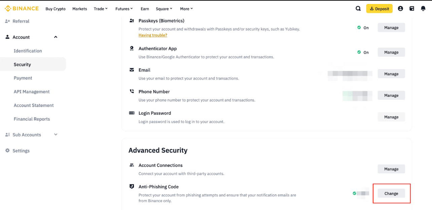This screenshot has width=432, height=210.
Task: Open the wallet icon in header
Action: [412, 9]
